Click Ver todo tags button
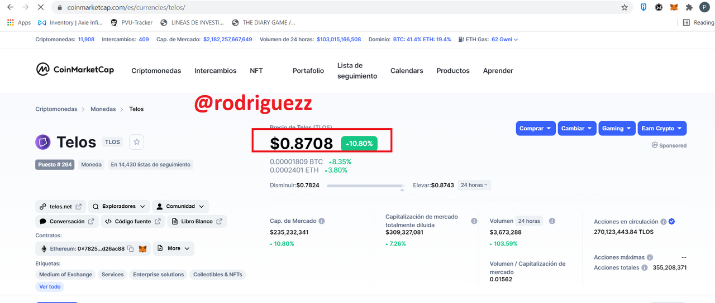This screenshot has height=303, width=715. pos(50,287)
